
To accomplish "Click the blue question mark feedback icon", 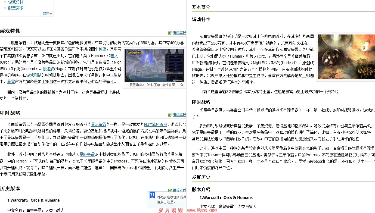I will coord(152,195).
